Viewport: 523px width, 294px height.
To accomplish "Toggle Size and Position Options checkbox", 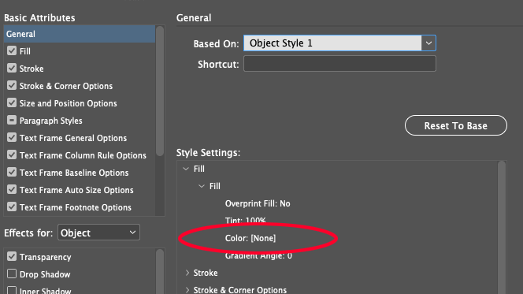I will pos(12,102).
